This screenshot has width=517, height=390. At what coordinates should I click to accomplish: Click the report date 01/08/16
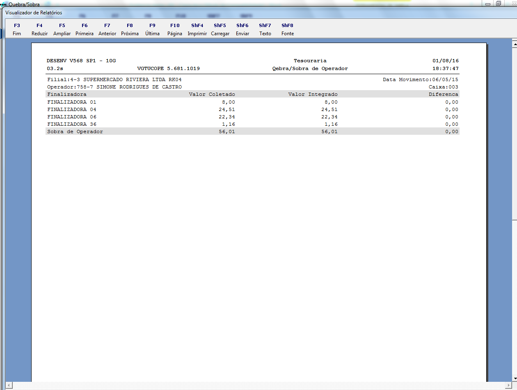pyautogui.click(x=446, y=61)
